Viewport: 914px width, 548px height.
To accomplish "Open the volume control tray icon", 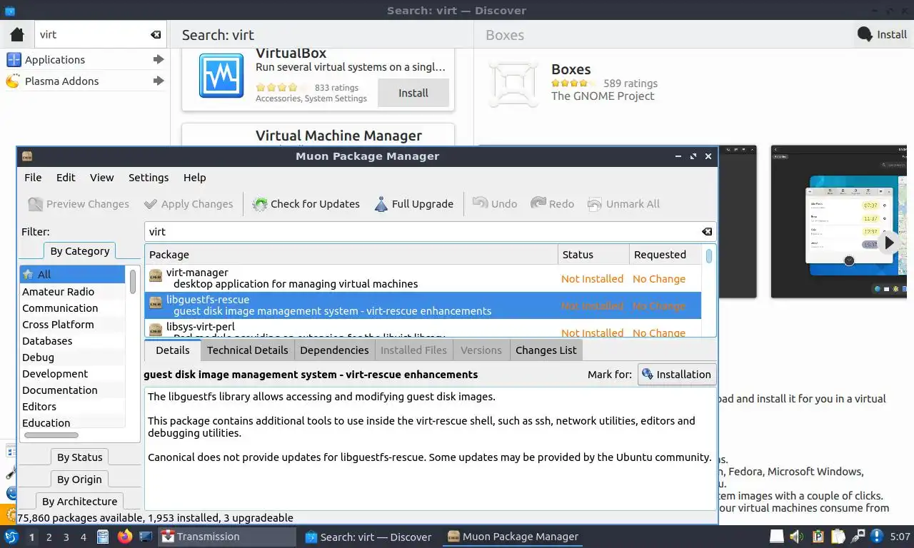I will tap(798, 537).
